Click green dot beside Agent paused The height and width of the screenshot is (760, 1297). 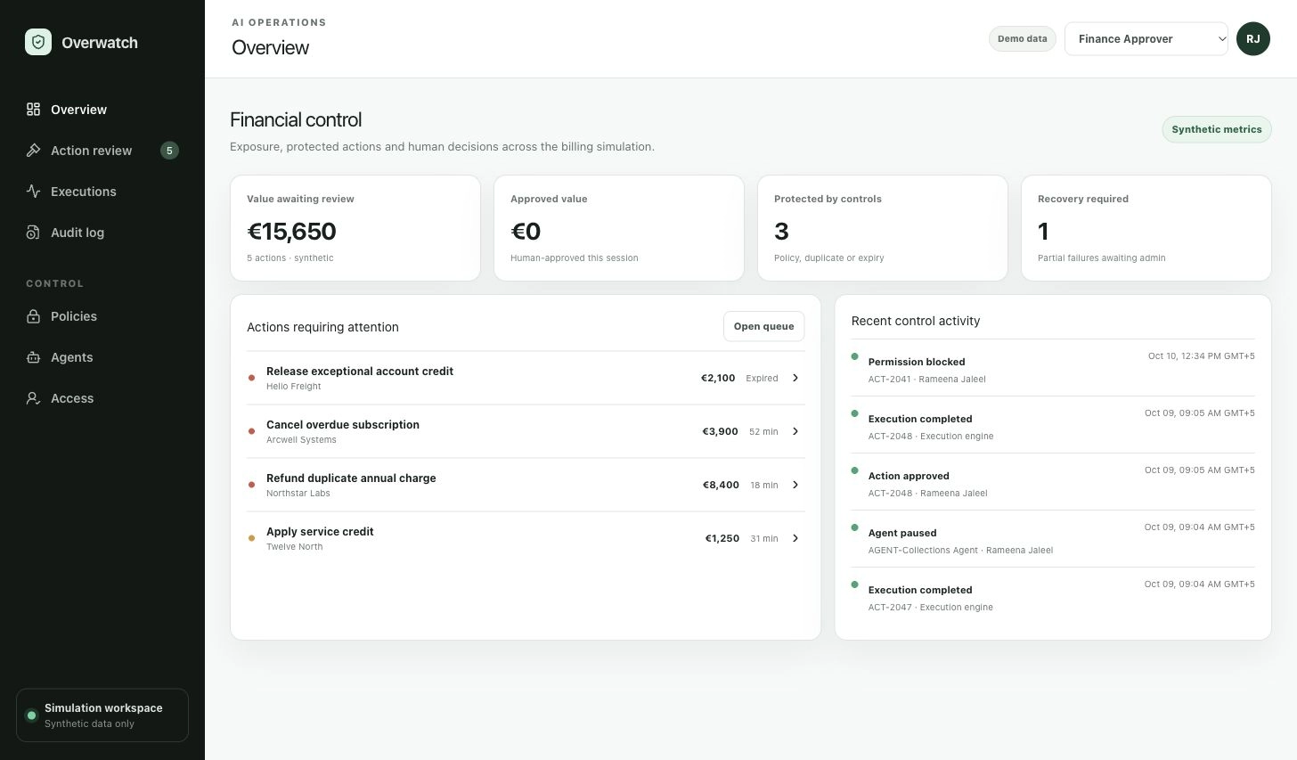tap(854, 527)
